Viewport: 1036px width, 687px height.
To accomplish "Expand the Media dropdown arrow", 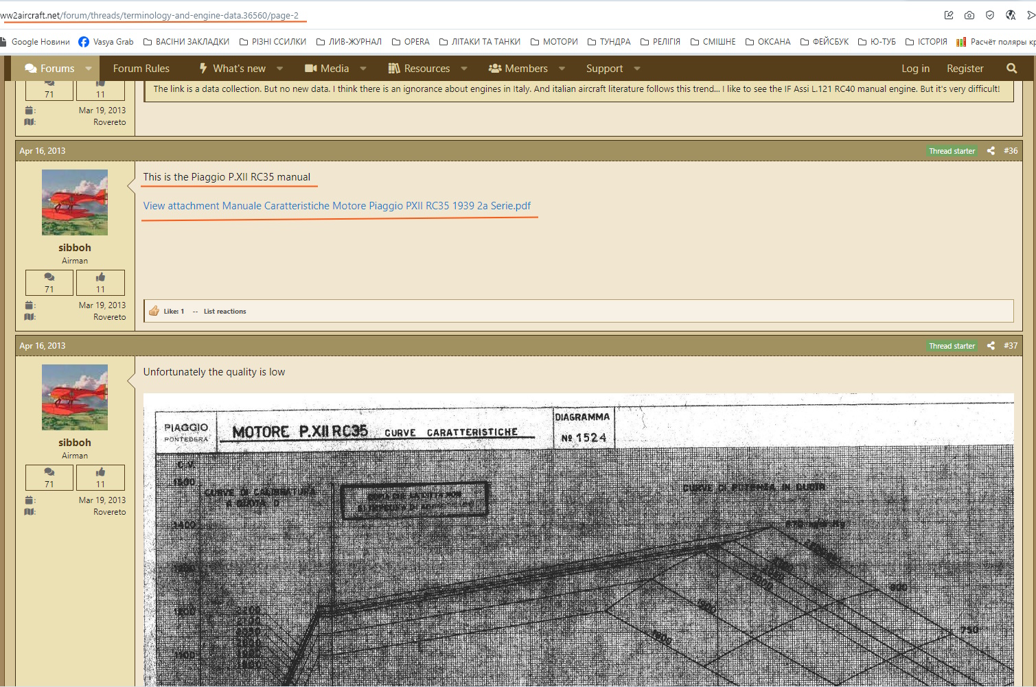I will (363, 69).
